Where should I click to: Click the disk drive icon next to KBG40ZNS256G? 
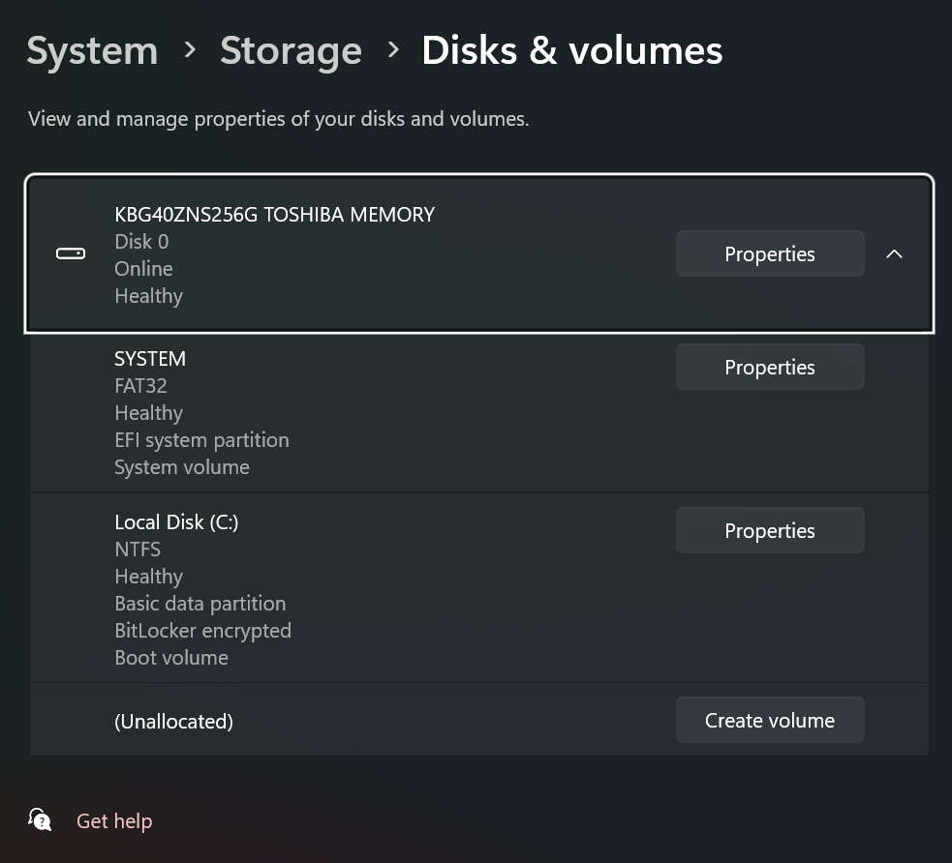(70, 253)
